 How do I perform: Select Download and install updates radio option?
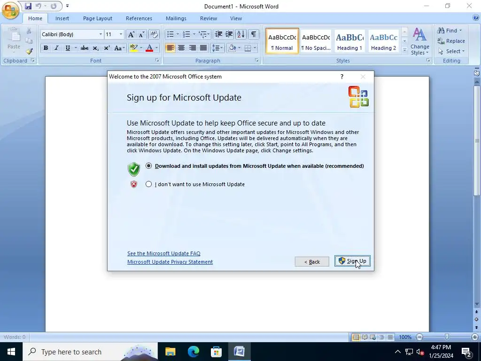148,166
